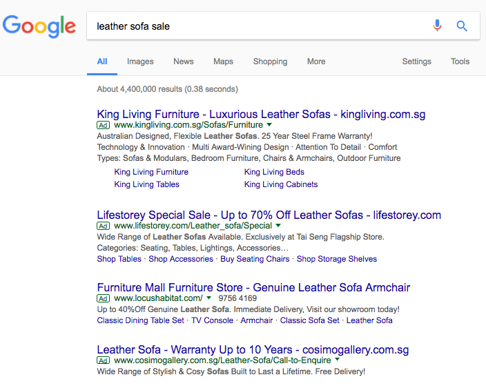Visit the King Living Beds sitelink
Screen dimensions: 486x386
pyautogui.click(x=274, y=172)
